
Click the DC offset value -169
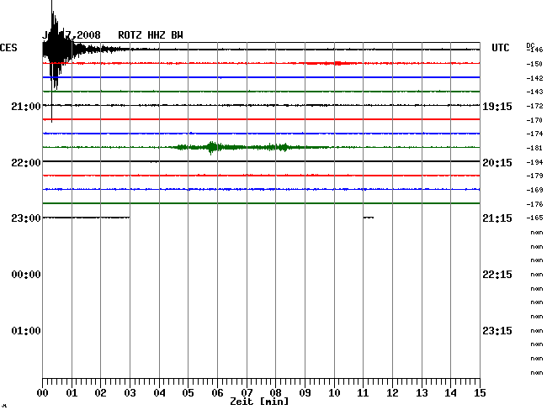534,190
